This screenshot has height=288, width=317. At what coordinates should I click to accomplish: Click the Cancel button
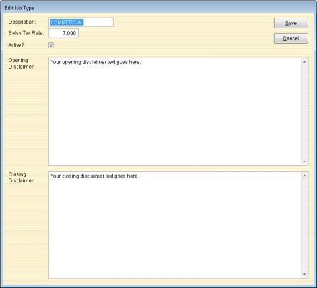(291, 38)
